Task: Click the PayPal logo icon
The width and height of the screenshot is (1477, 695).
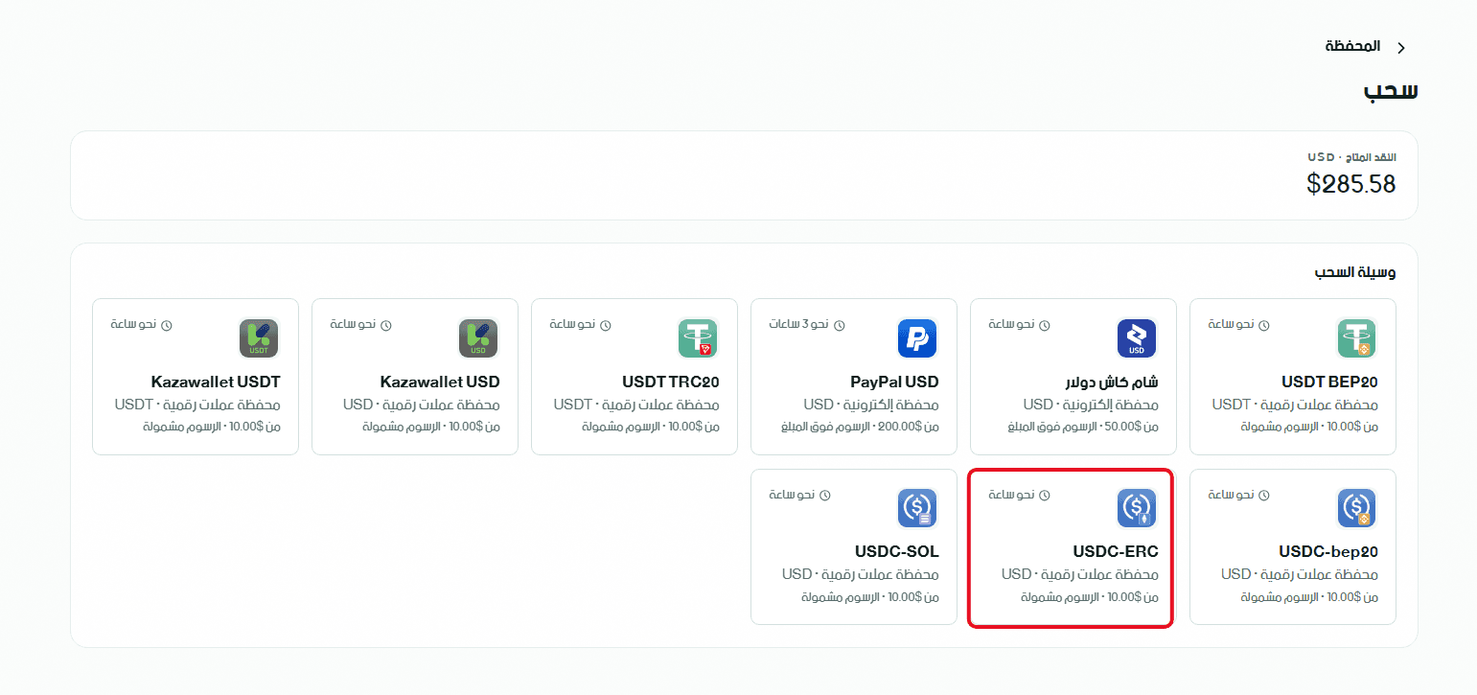Action: point(917,338)
